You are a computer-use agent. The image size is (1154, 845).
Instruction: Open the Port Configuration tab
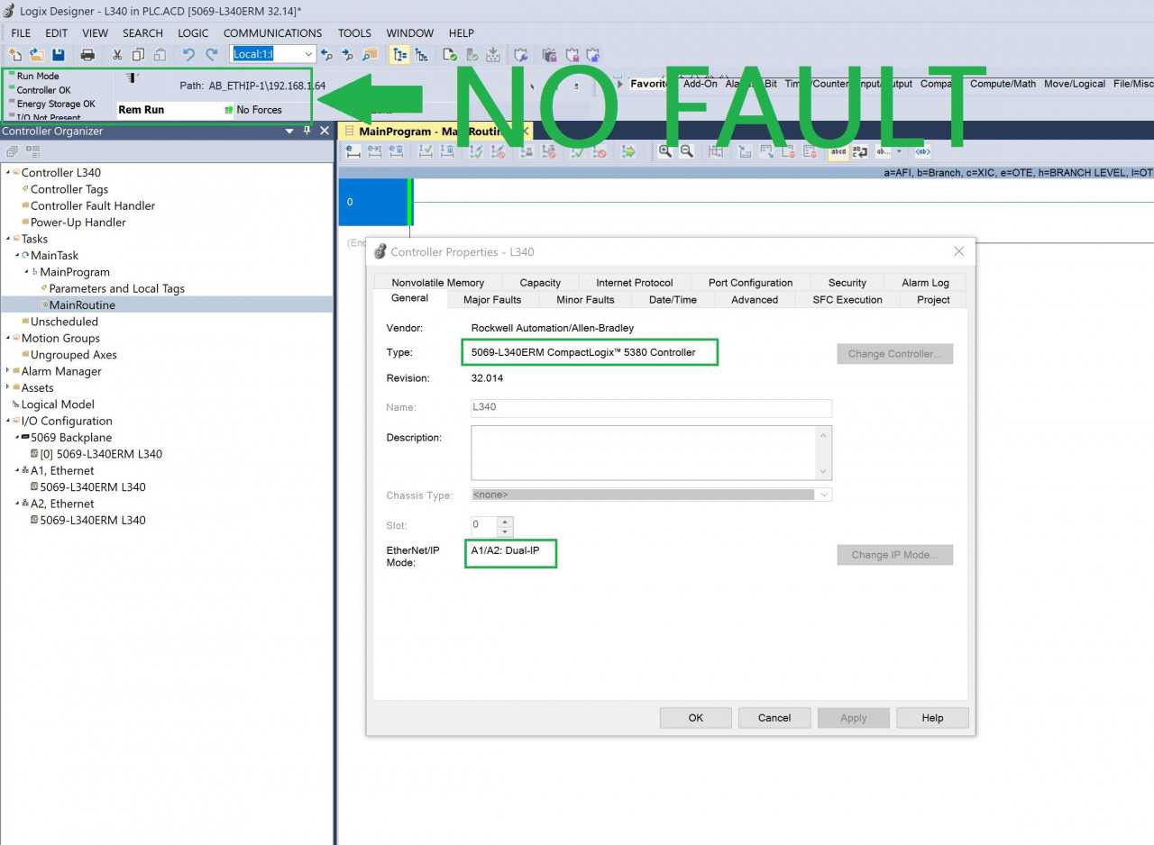click(x=750, y=283)
